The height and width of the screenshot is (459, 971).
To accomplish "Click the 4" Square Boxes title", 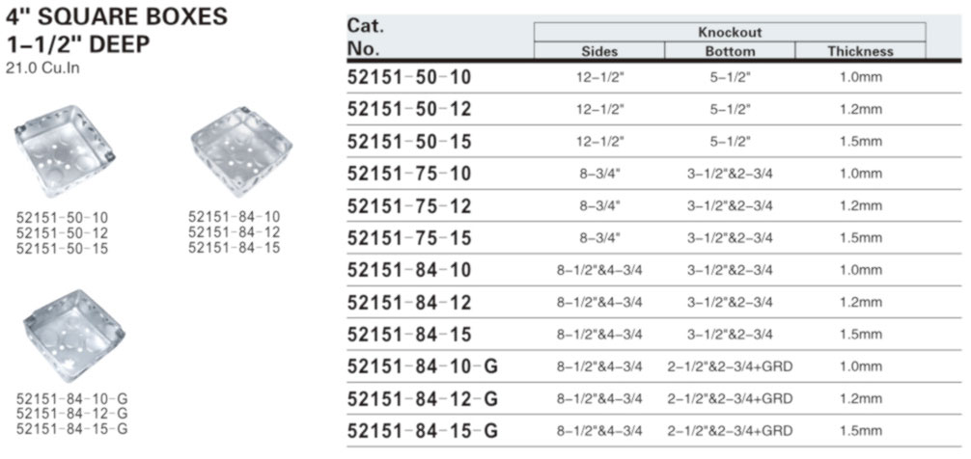I will coord(117,17).
